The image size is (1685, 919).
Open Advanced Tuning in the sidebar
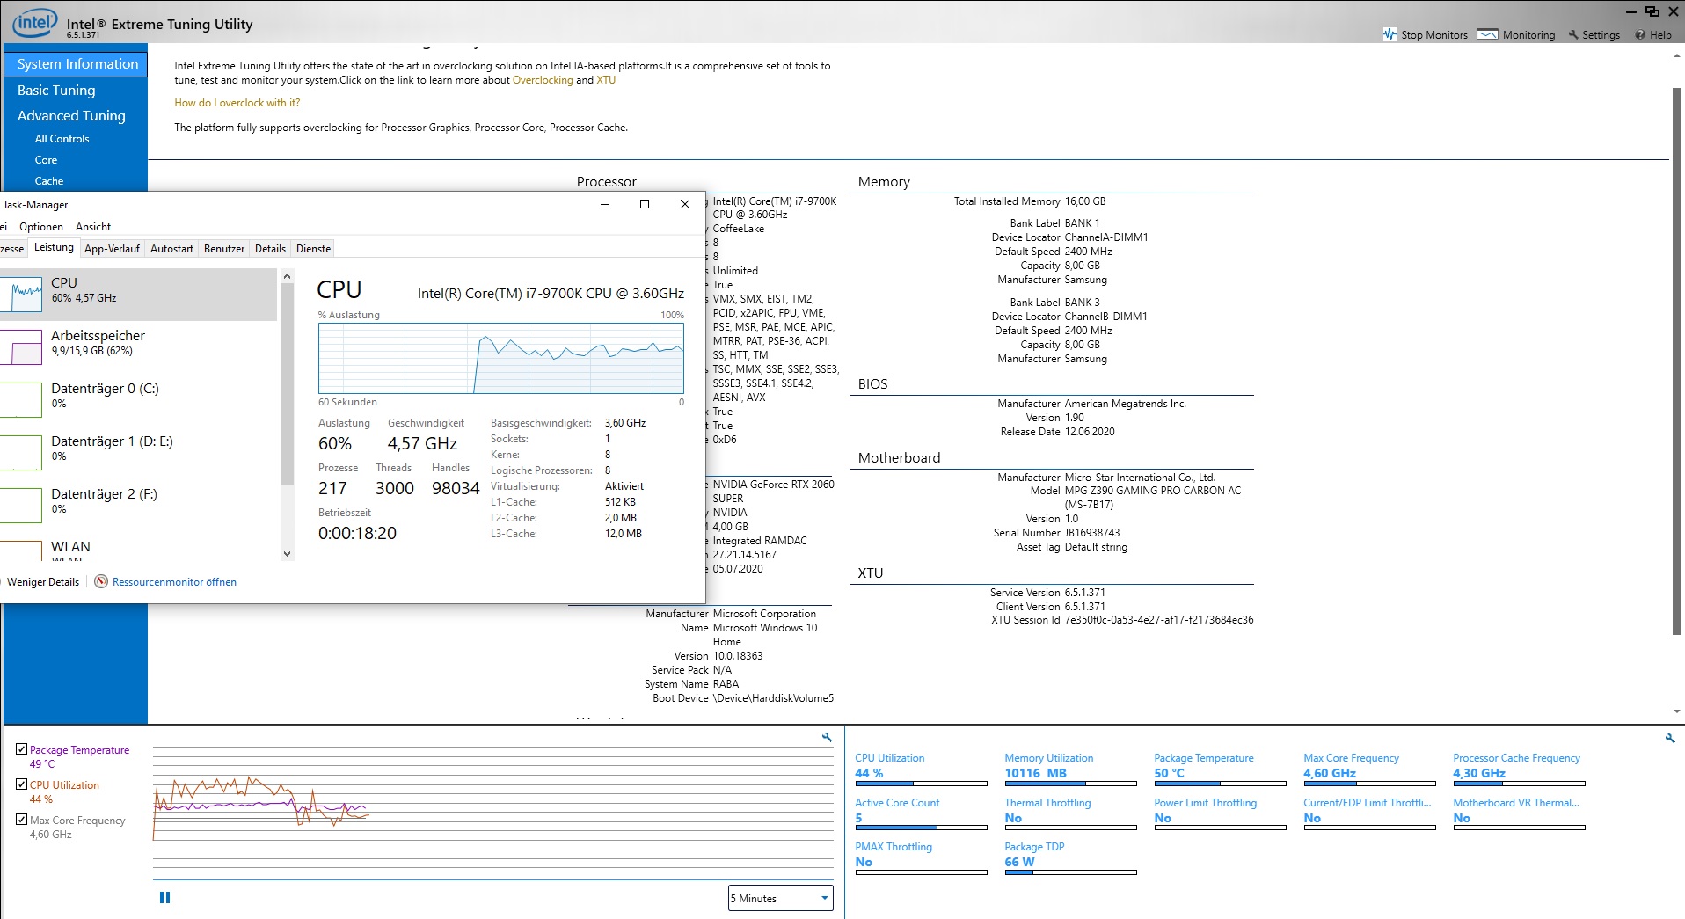coord(71,115)
